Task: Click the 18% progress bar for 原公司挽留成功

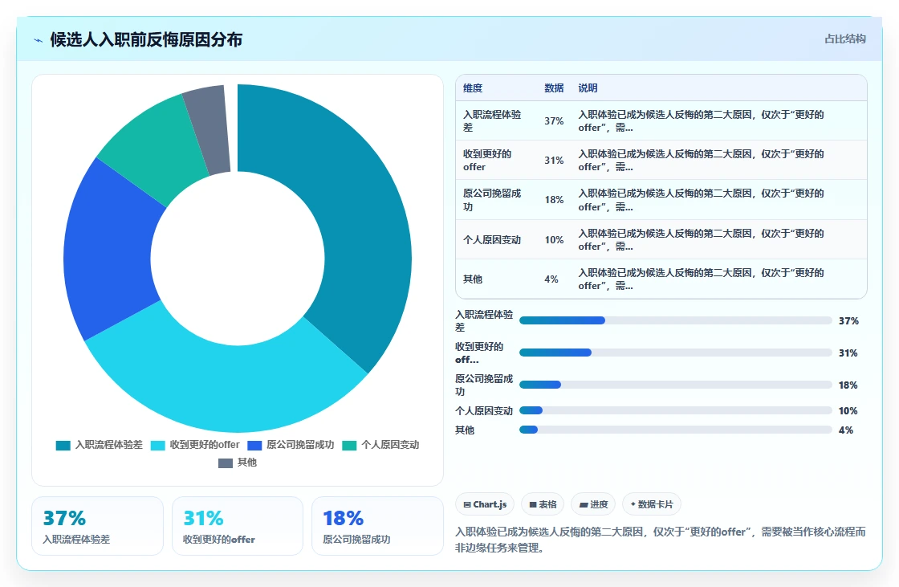Action: pos(675,385)
